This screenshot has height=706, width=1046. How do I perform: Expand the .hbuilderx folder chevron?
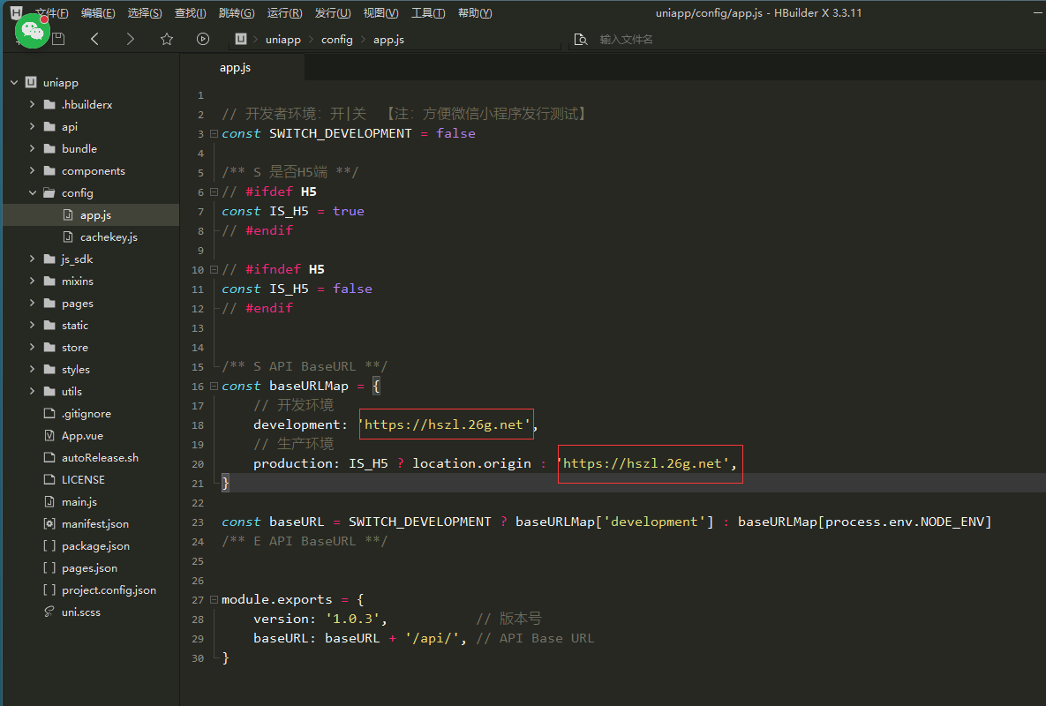[32, 104]
